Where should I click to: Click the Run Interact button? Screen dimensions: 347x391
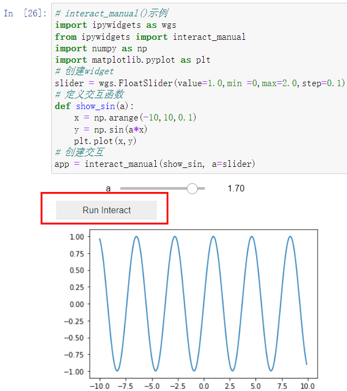tap(106, 210)
